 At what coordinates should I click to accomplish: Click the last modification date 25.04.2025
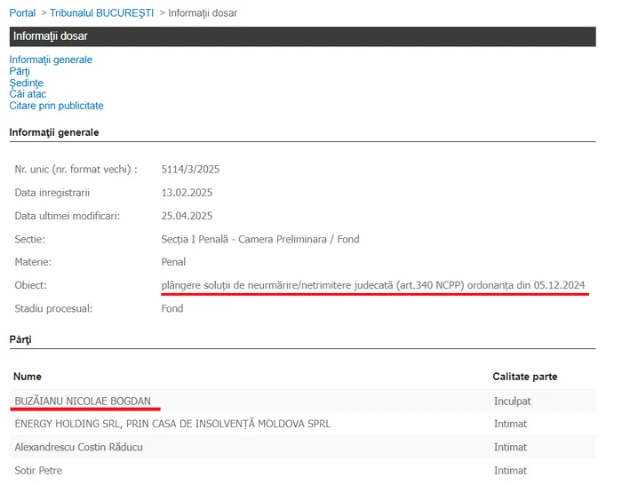[187, 216]
